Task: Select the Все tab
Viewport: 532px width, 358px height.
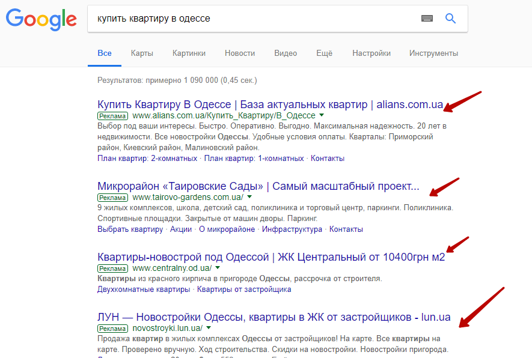Action: pos(105,53)
